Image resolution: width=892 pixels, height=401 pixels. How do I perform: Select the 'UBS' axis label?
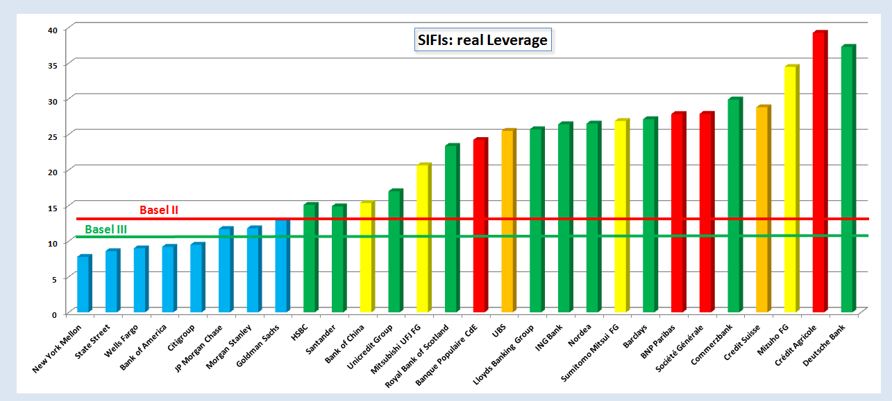pyautogui.click(x=498, y=331)
